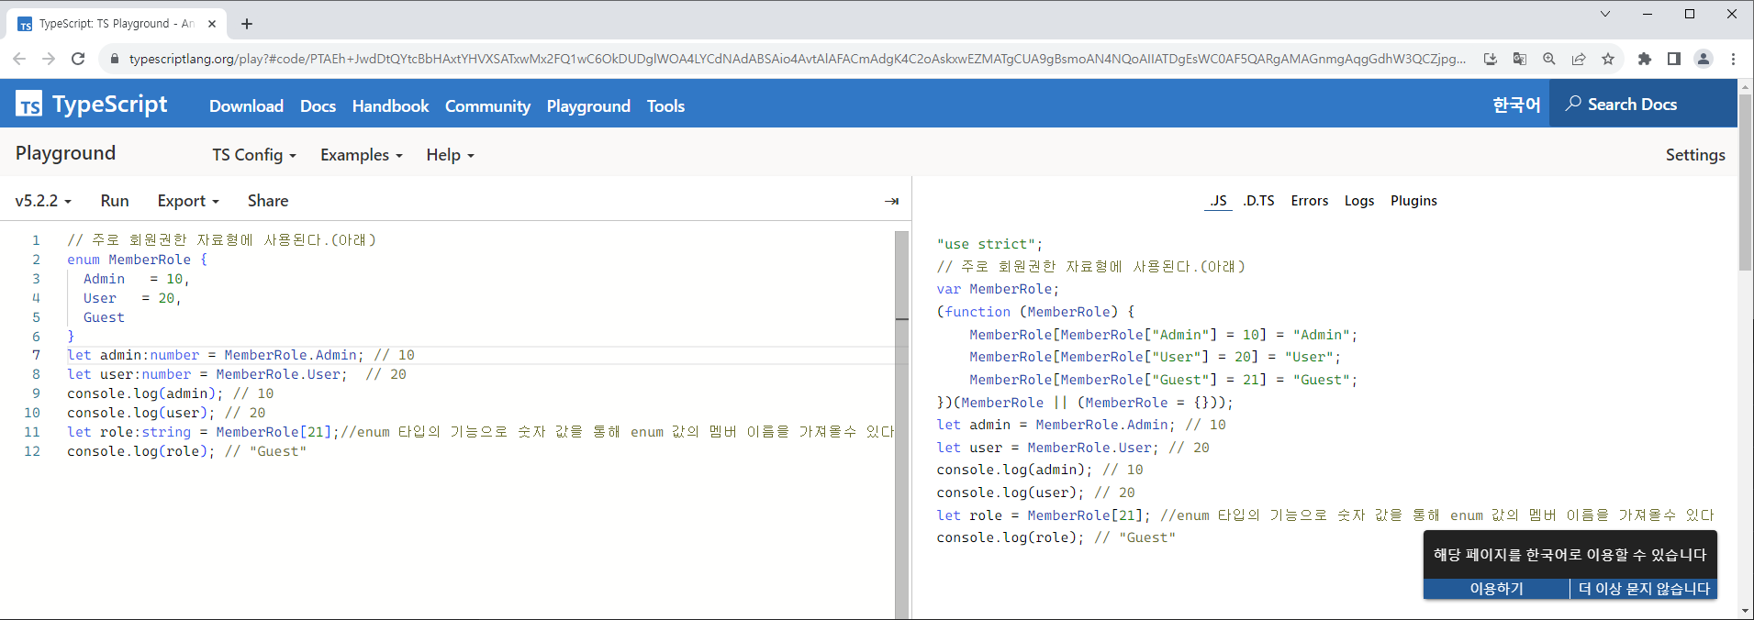Click '"use strict";' in the JS output
Image resolution: width=1754 pixels, height=620 pixels.
click(x=989, y=244)
